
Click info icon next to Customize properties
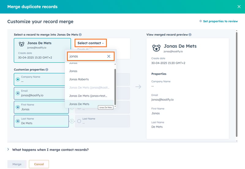47,70
